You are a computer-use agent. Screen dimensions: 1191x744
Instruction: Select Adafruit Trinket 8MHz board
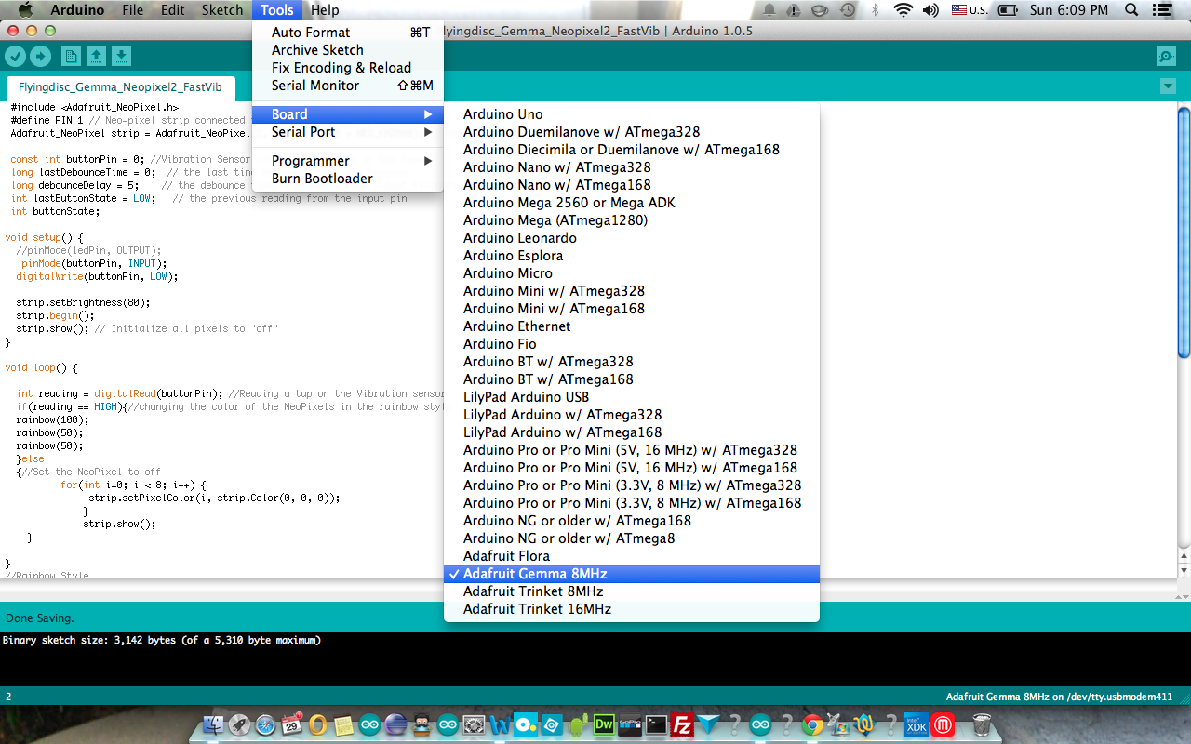(632, 591)
